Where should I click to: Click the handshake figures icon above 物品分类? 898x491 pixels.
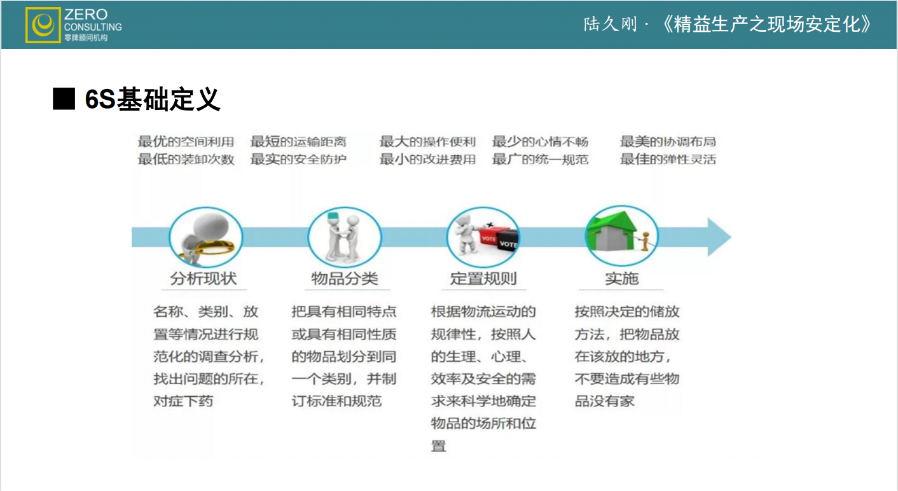344,237
